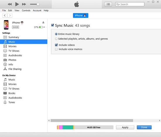Open the File menu

tap(4, 10)
